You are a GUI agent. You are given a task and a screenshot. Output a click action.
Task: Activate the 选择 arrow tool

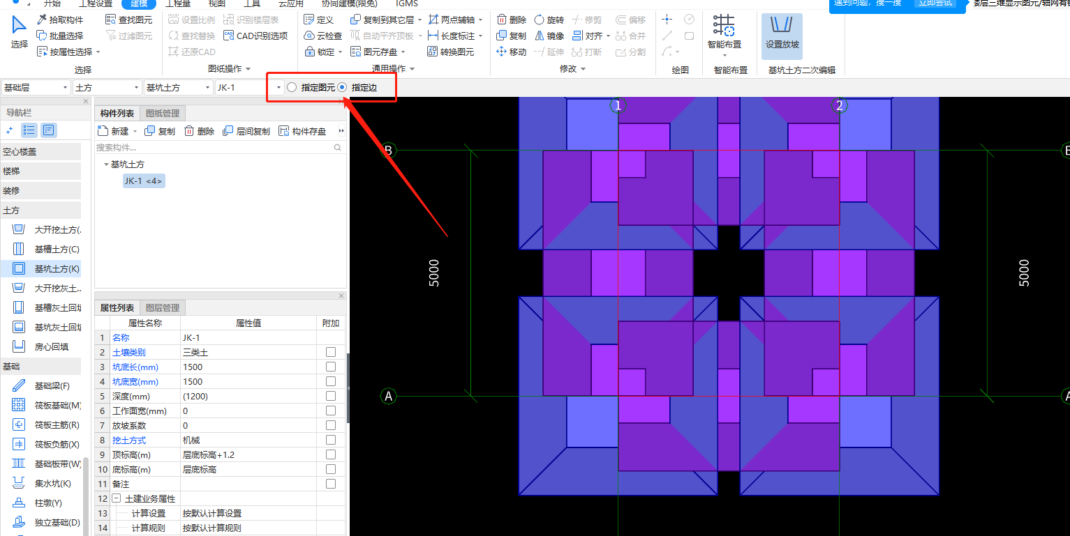click(x=20, y=32)
